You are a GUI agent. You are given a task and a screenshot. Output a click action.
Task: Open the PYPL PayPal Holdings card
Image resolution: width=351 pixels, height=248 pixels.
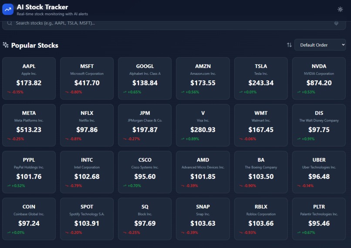click(x=29, y=172)
